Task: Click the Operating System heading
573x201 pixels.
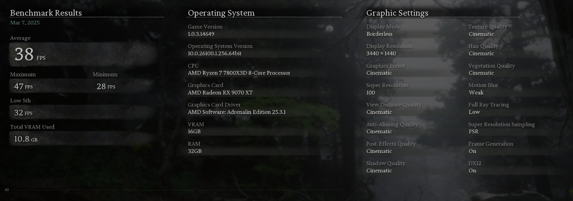Action: click(221, 13)
